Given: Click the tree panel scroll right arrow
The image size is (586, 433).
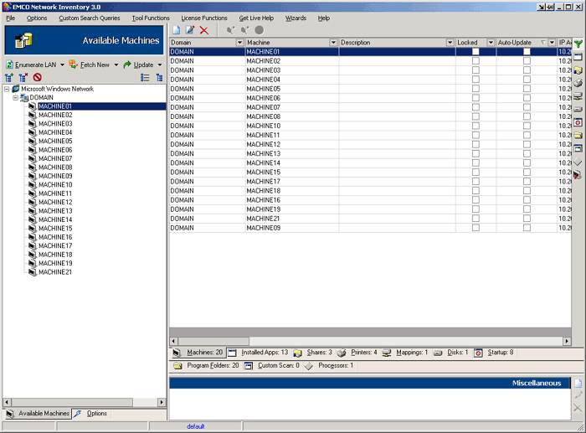Looking at the screenshot, I should pyautogui.click(x=162, y=402).
